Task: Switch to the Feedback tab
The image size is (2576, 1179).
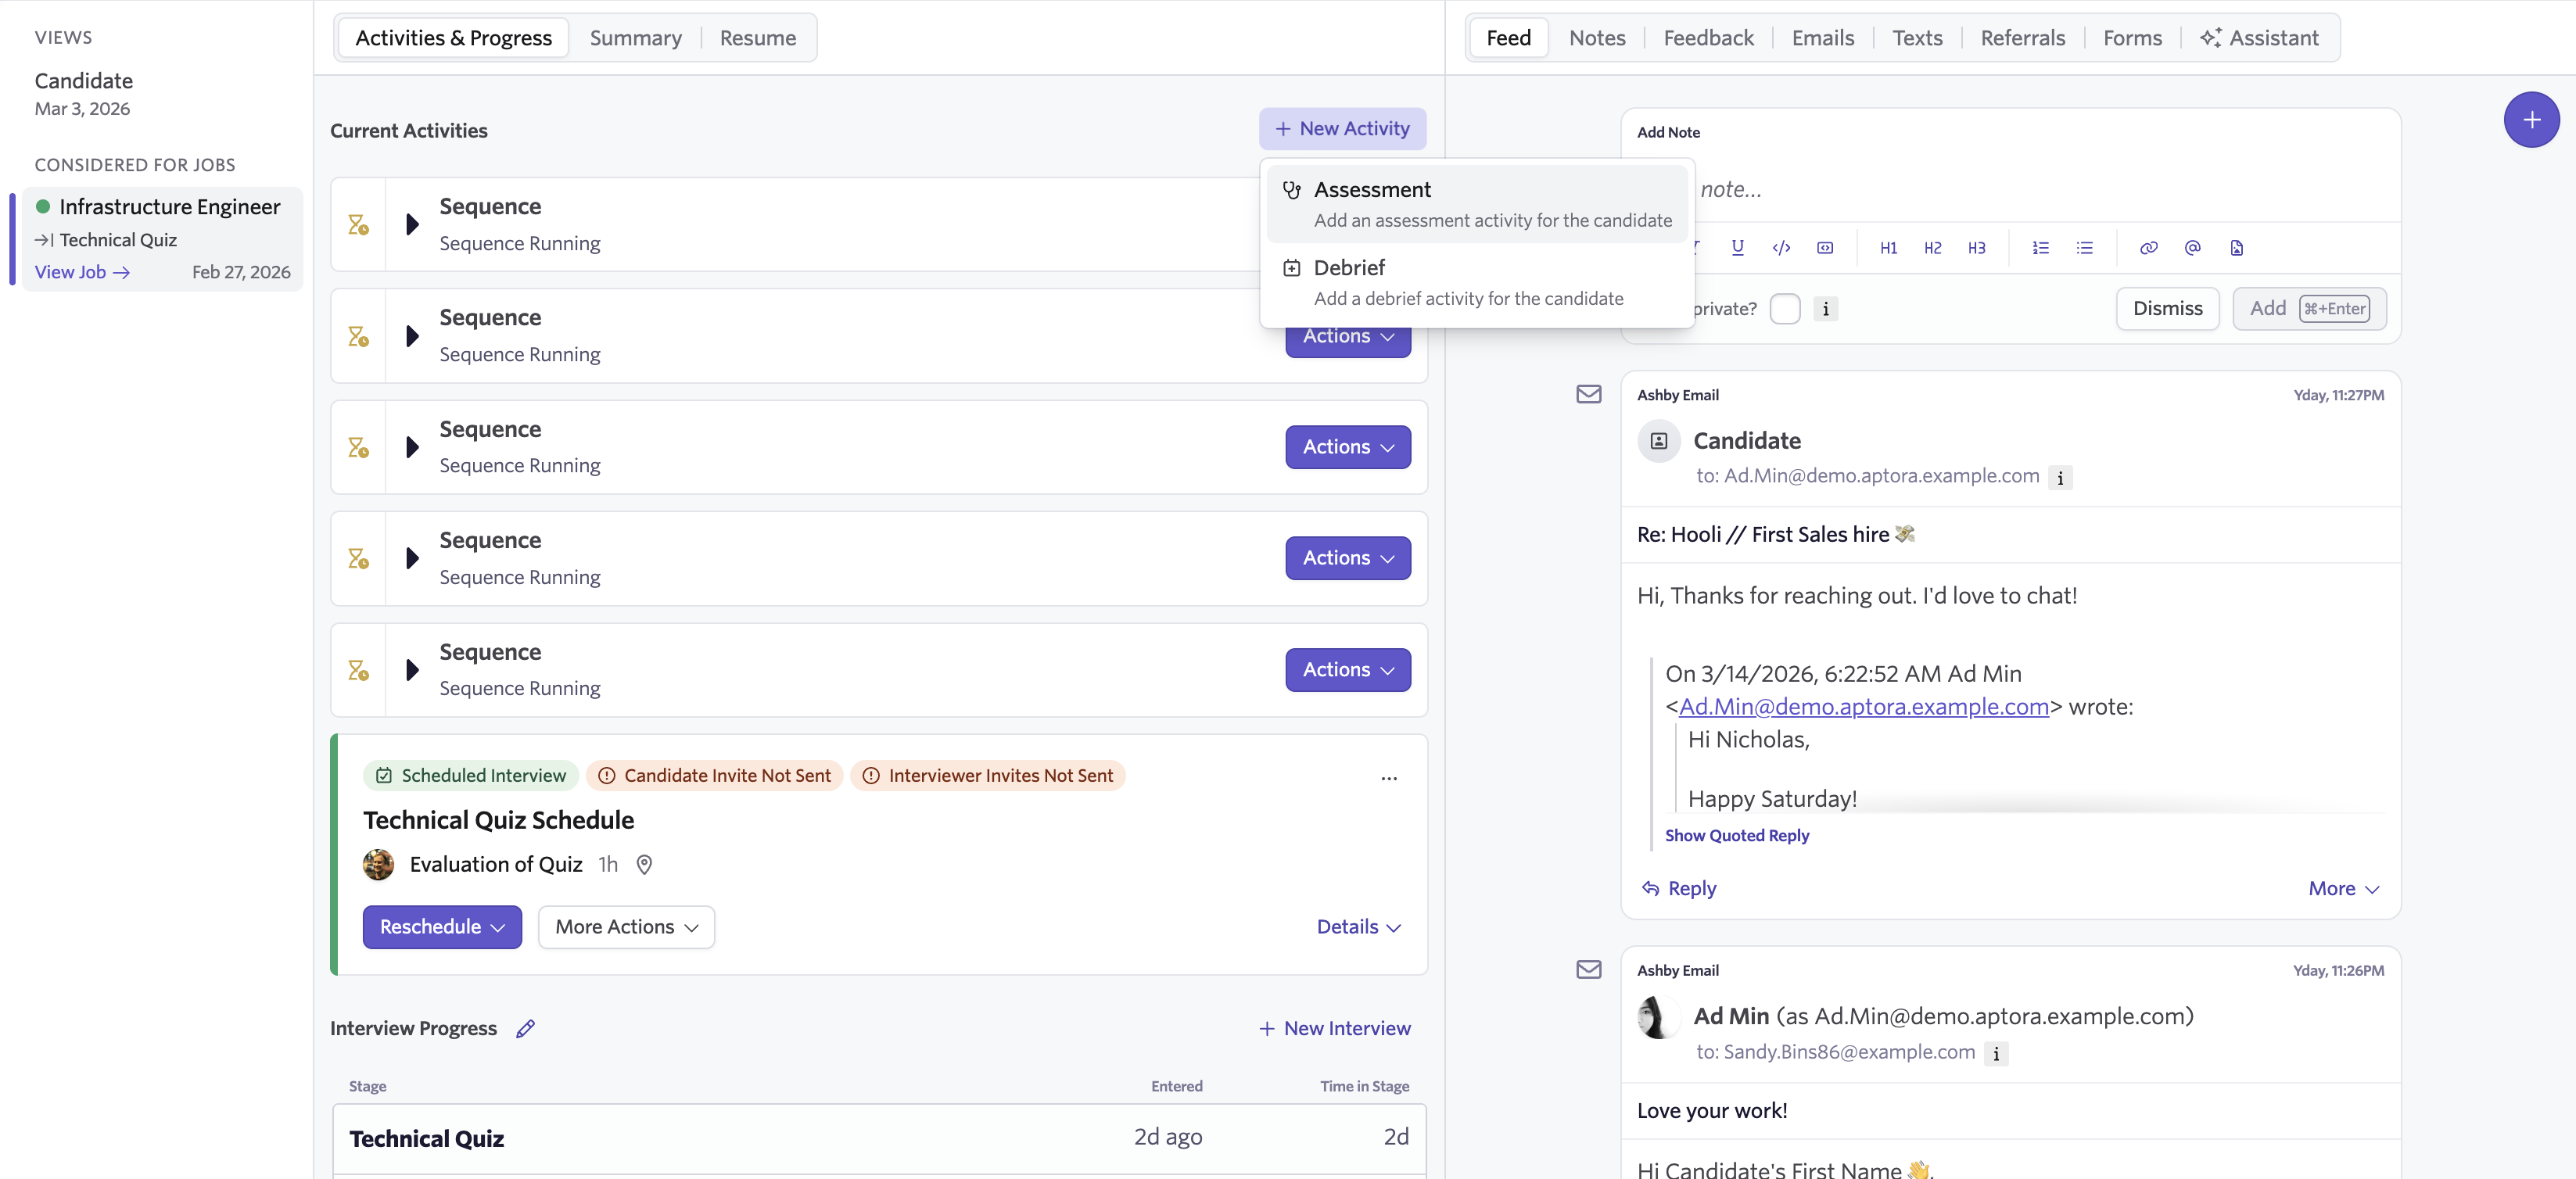Action: click(x=1708, y=38)
